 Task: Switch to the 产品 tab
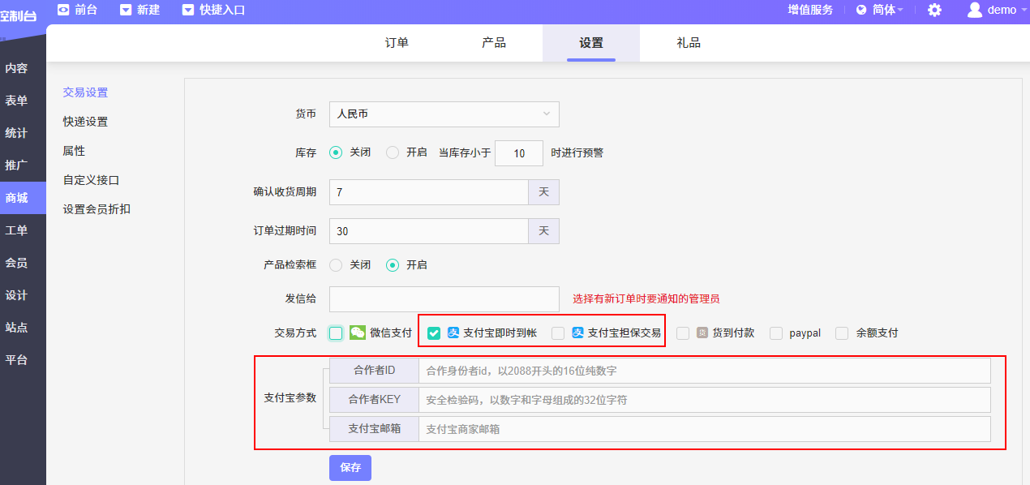tap(494, 43)
